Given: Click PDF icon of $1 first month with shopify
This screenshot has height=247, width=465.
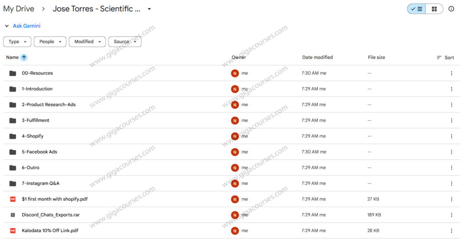Looking at the screenshot, I should pos(13,199).
